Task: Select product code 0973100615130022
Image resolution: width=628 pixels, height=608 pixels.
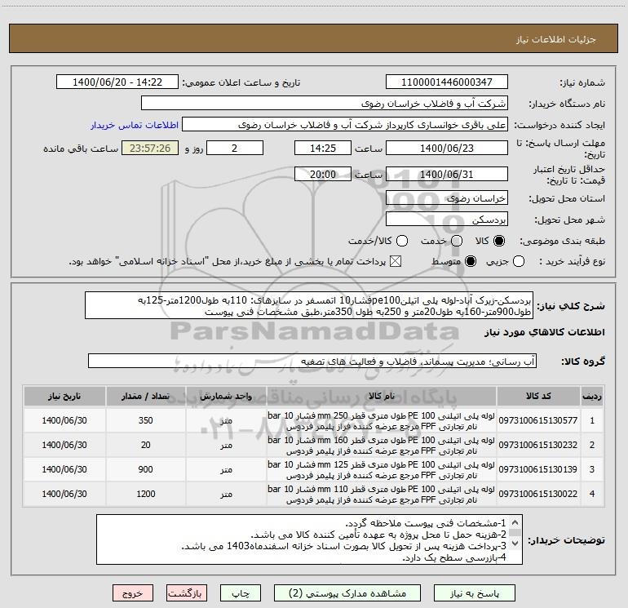Action: [538, 494]
